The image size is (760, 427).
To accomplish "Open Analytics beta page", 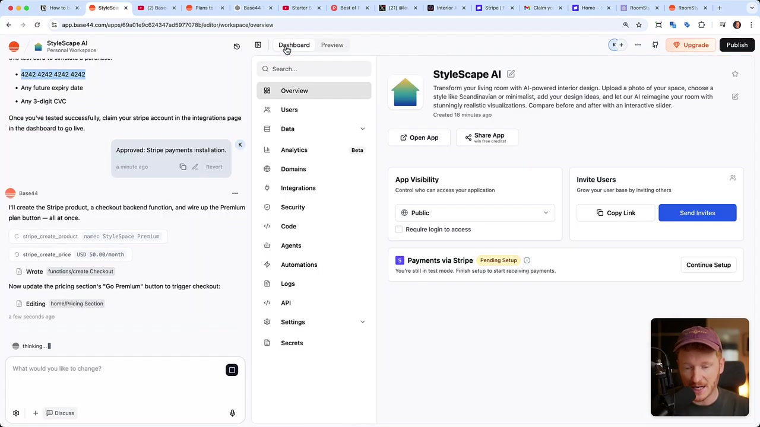I will point(314,150).
